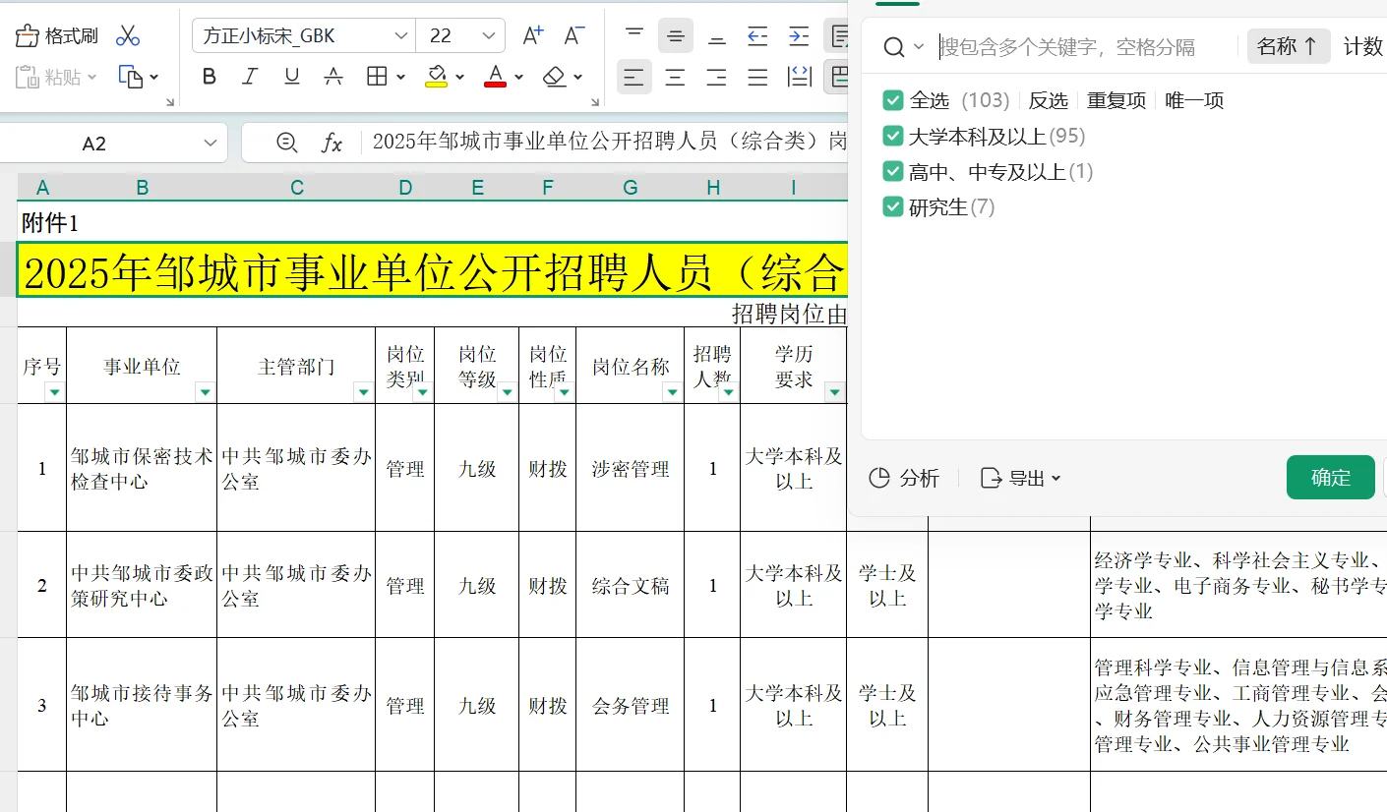The image size is (1387, 812).
Task: Uncheck the 大学本科及以上 filter option
Action: [893, 136]
